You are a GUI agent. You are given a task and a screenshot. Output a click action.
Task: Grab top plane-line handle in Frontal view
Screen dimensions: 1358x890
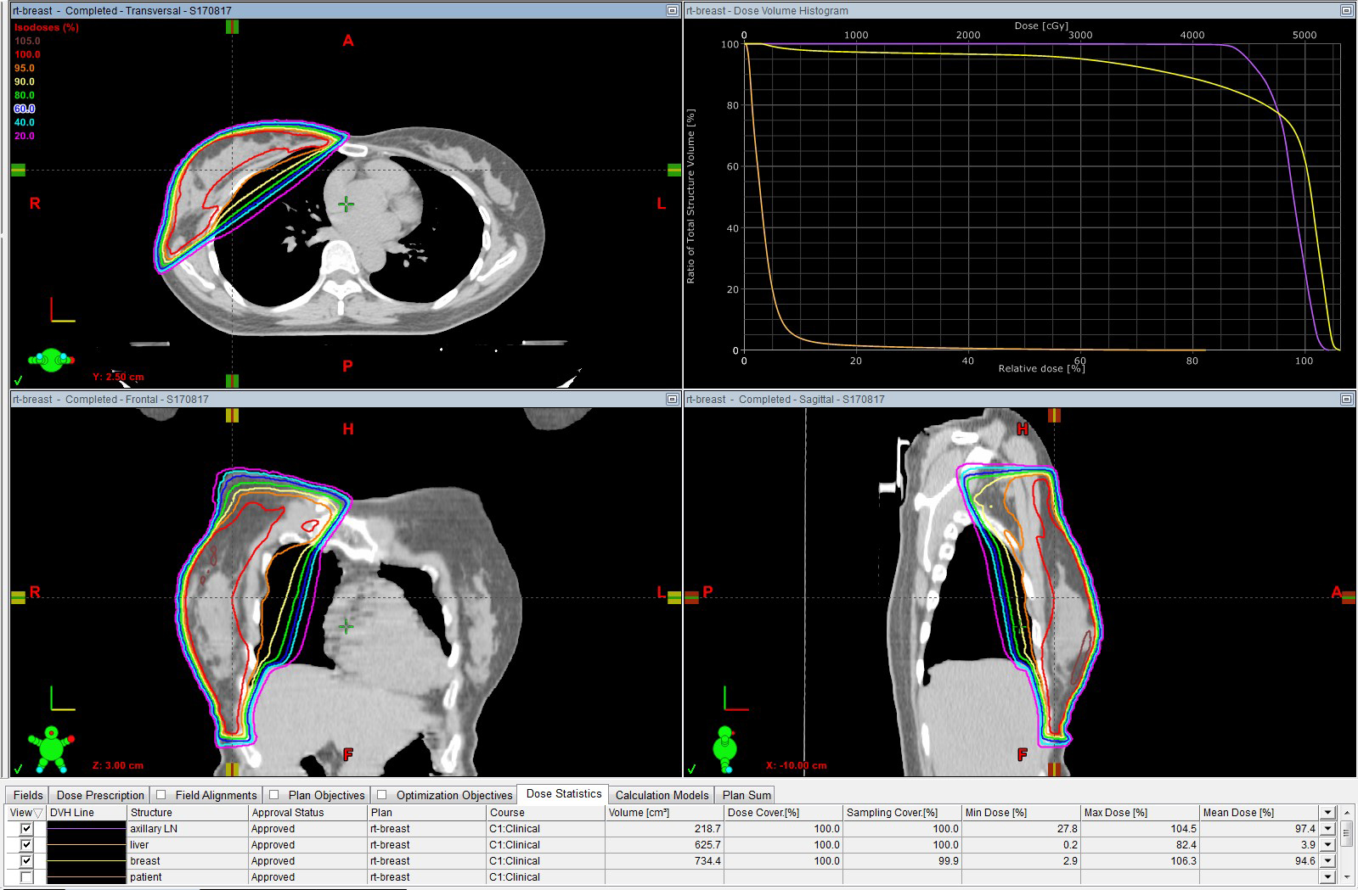point(232,416)
